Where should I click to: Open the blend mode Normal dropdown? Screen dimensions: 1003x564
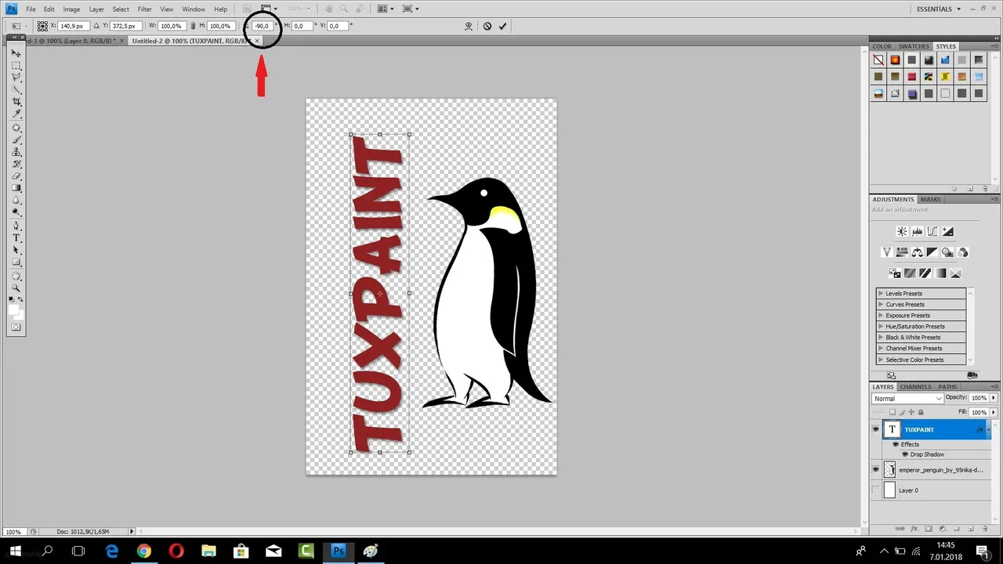pyautogui.click(x=907, y=398)
